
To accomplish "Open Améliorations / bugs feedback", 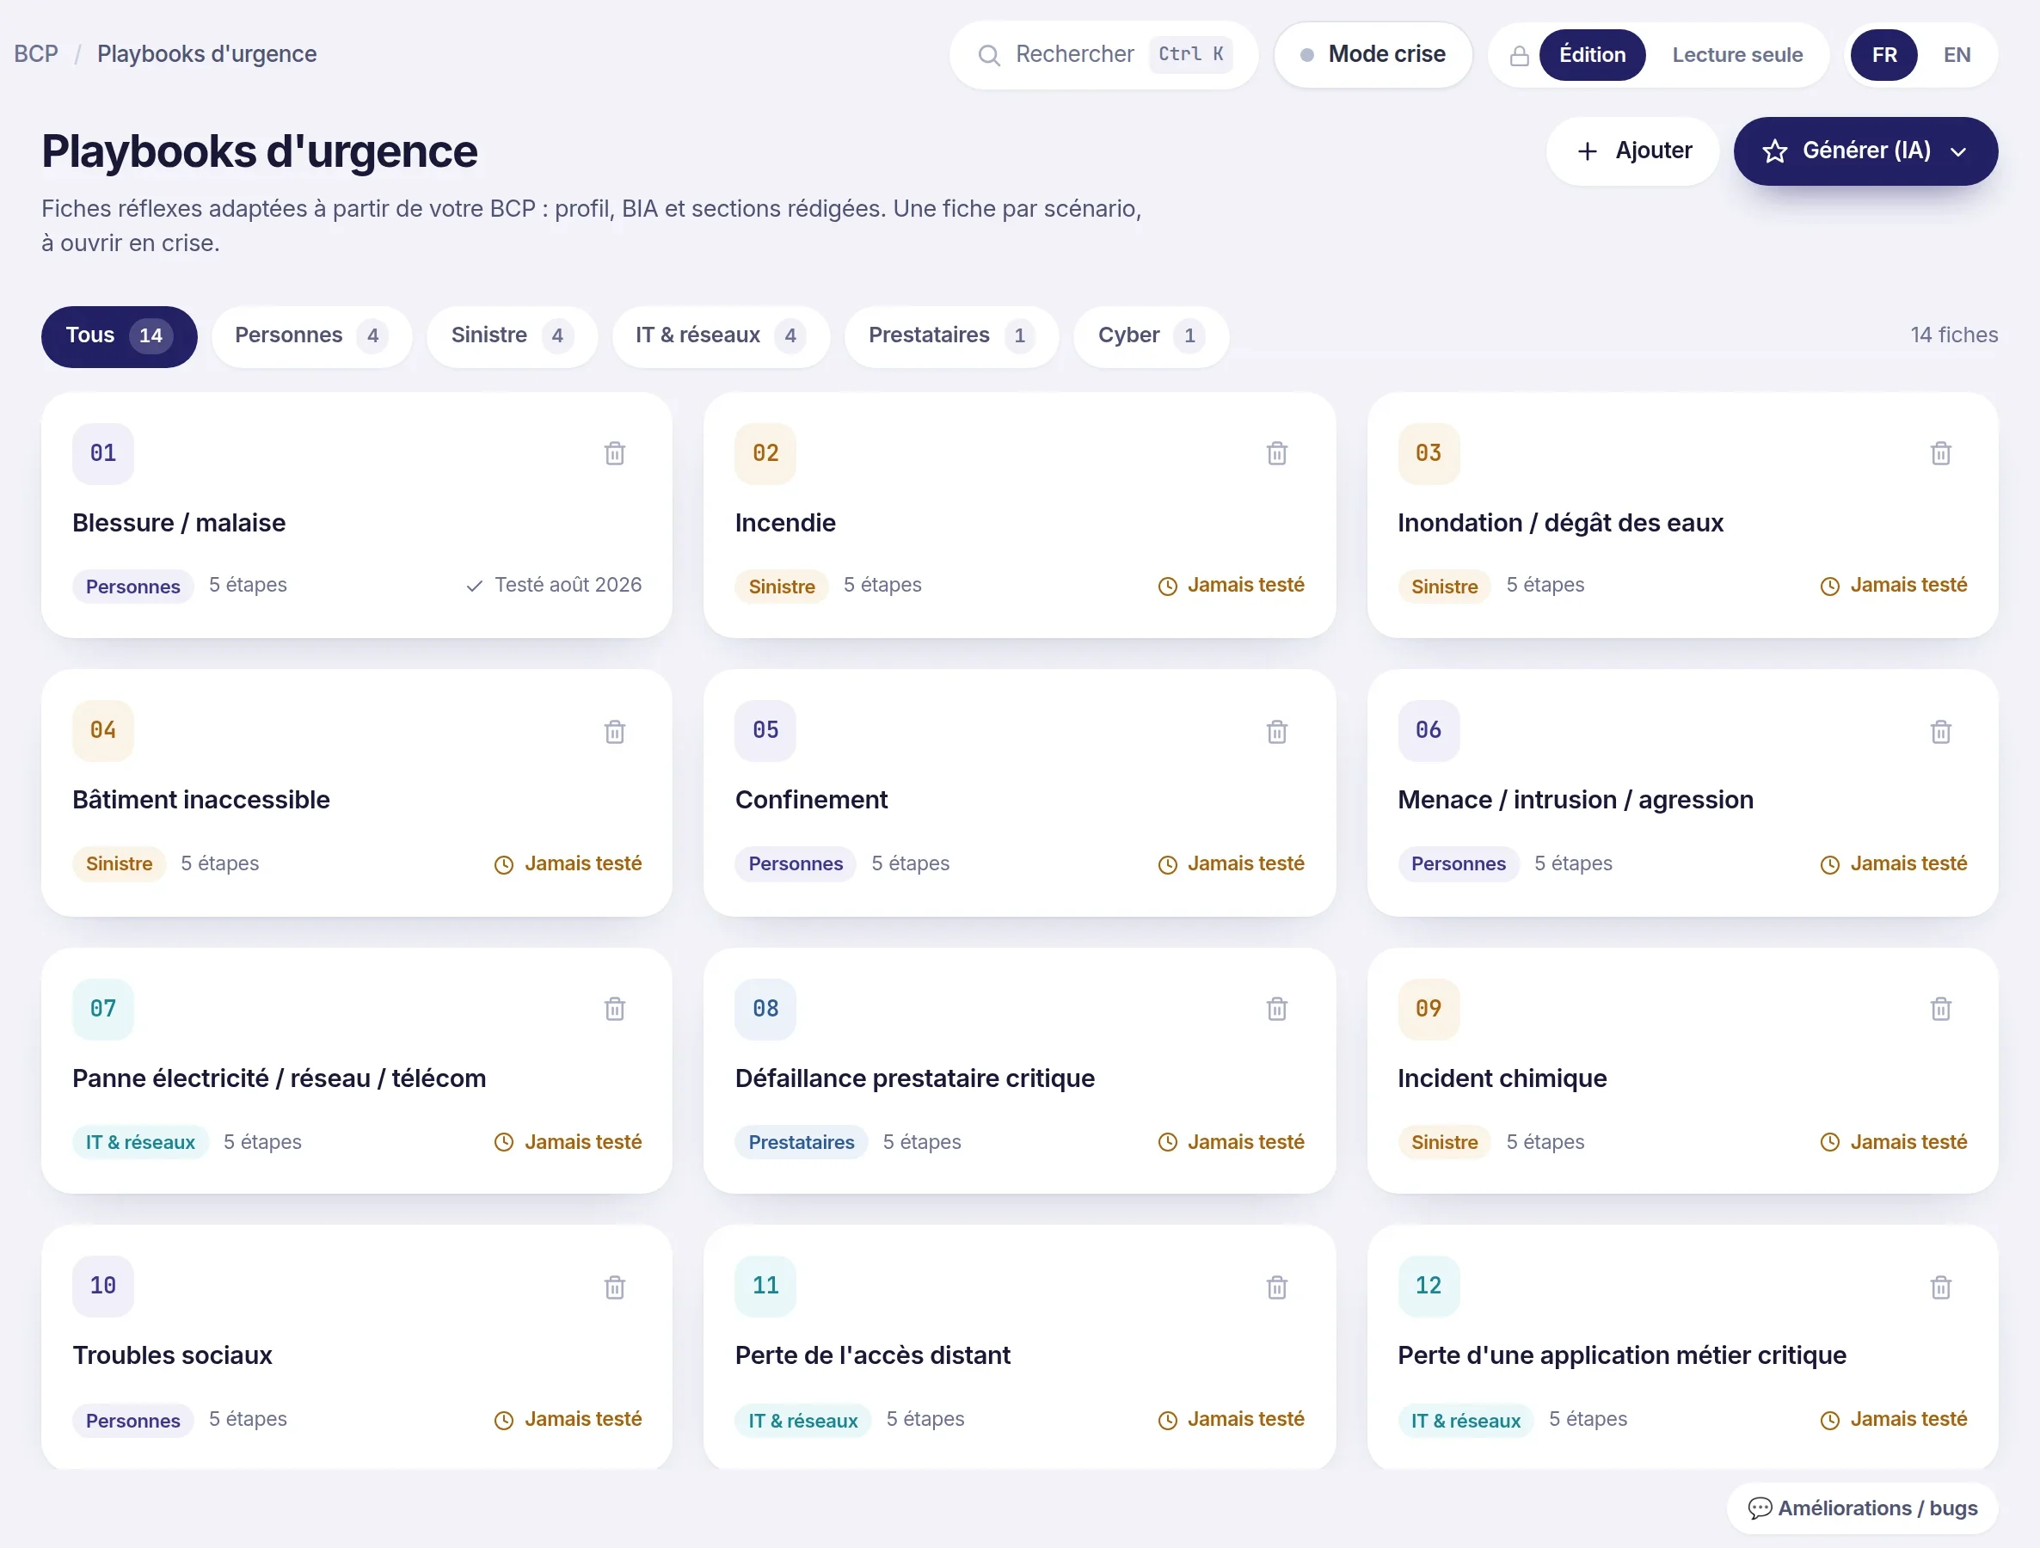I will 1862,1508.
